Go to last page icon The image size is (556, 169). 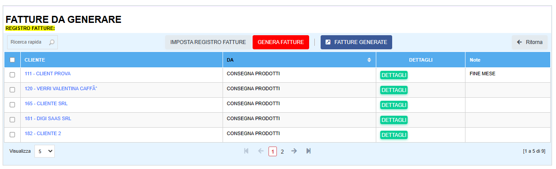pos(309,151)
